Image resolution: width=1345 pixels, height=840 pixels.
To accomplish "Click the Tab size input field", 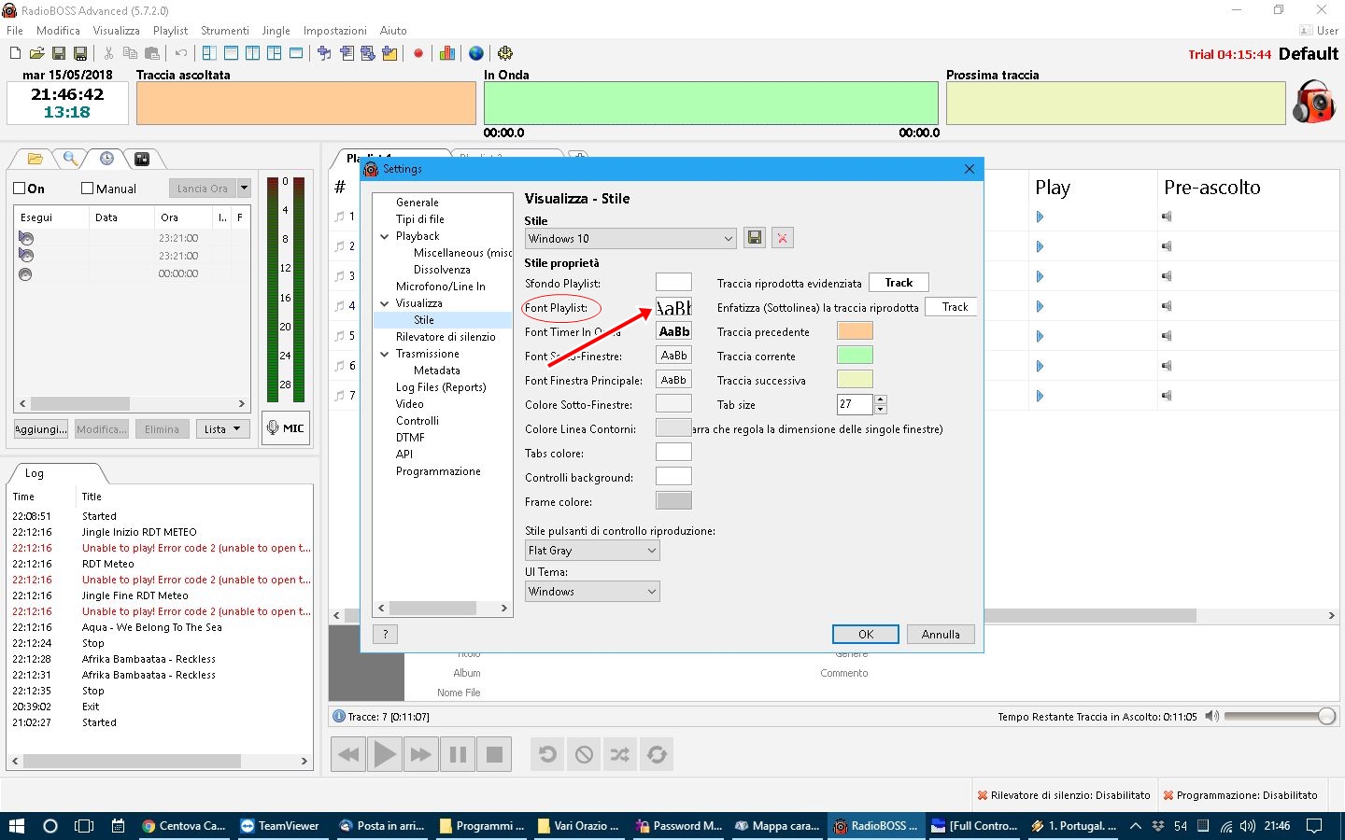I will 855,404.
